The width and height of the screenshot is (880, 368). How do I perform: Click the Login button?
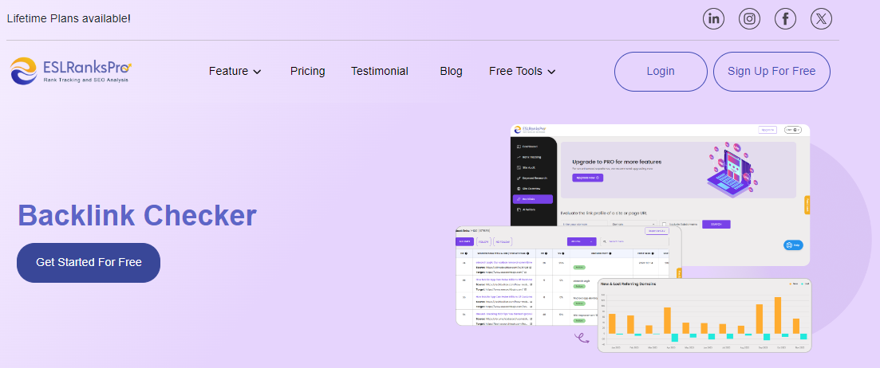[x=661, y=71]
